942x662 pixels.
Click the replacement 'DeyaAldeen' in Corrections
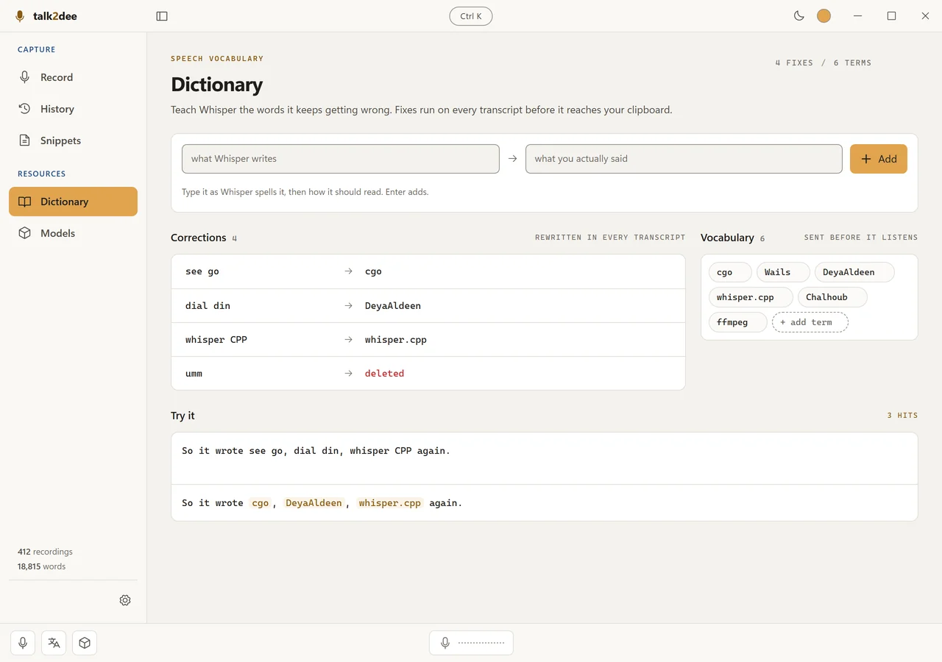(393, 305)
